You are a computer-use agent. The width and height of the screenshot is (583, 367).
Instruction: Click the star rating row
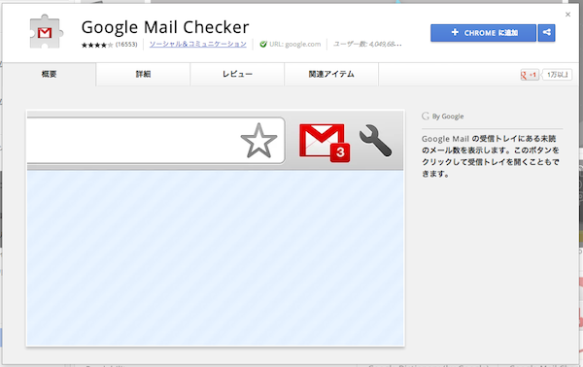click(96, 45)
